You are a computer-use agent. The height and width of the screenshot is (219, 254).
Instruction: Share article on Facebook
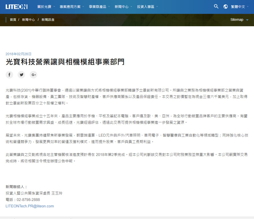point(9,75)
